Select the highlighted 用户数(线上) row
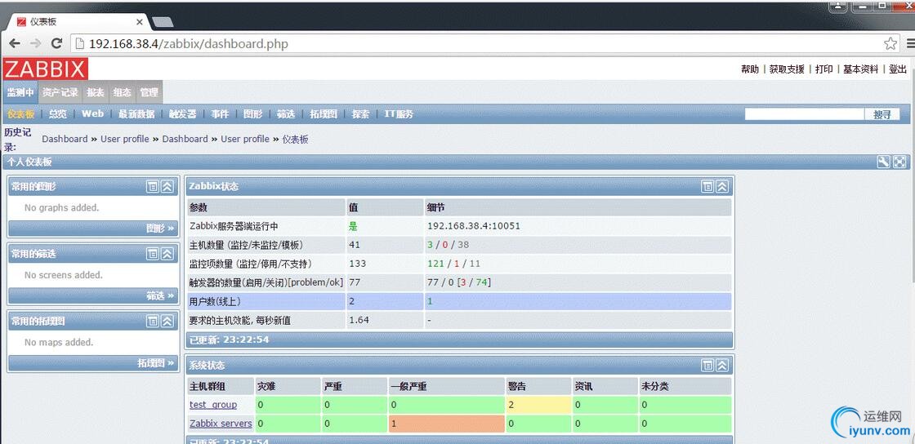 point(459,301)
